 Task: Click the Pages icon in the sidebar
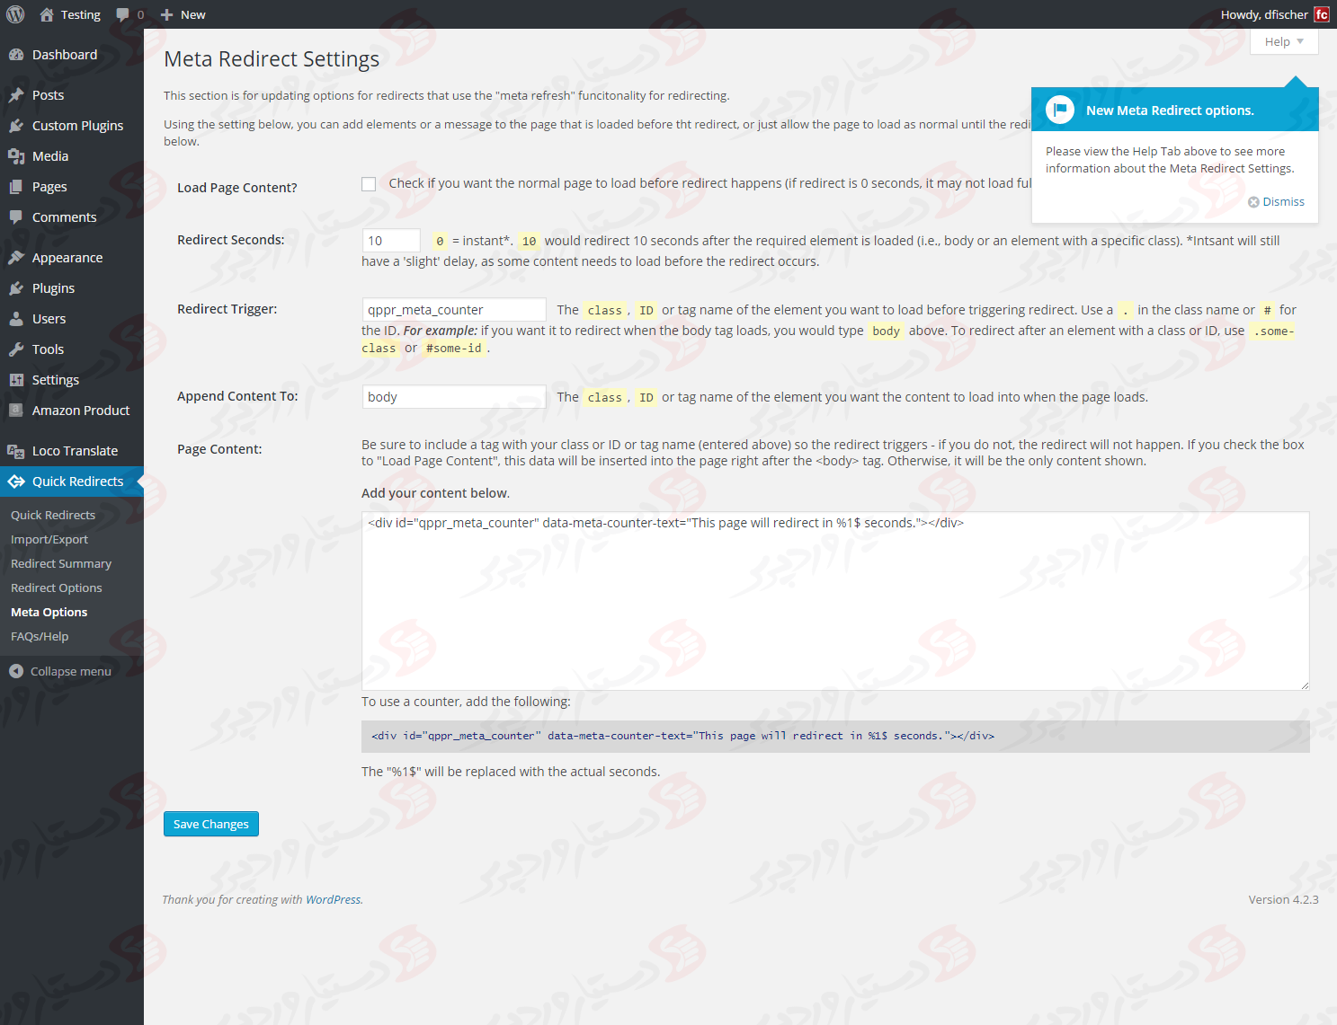click(17, 186)
